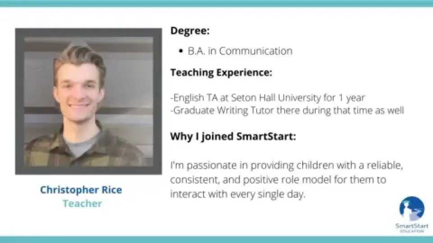Click the teacher's portrait photo
The image size is (433, 243).
(x=89, y=102)
